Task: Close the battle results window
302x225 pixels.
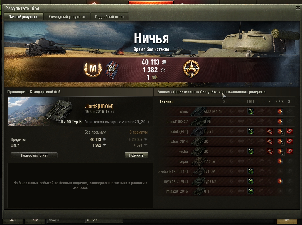Action: click(x=298, y=8)
